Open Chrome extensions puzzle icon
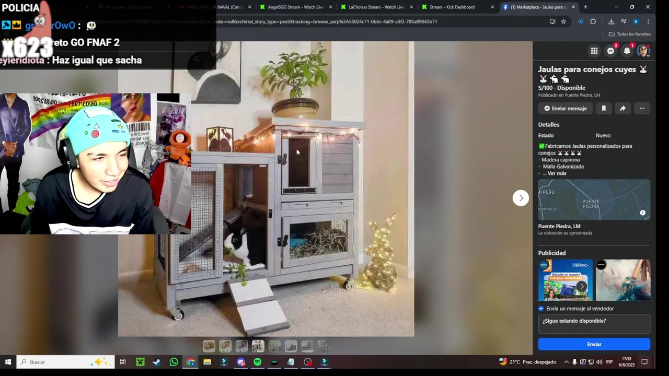Viewport: 669px width, 376px height. pos(593,21)
